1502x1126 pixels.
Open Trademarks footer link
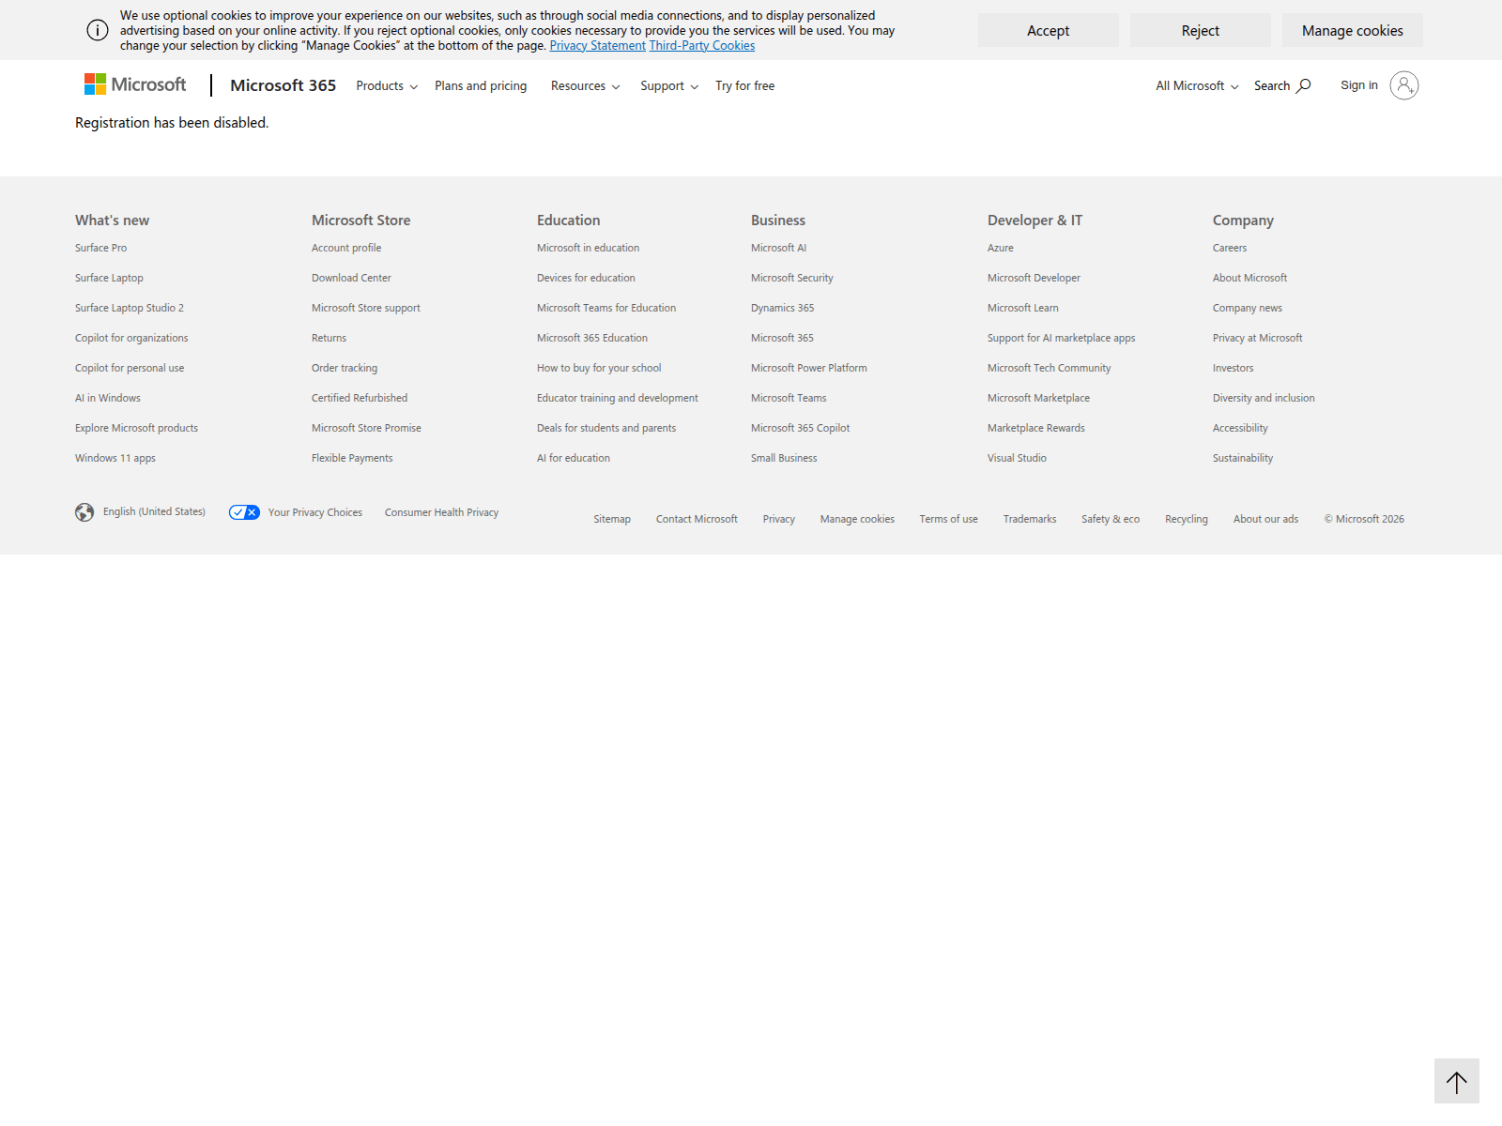pyautogui.click(x=1030, y=519)
